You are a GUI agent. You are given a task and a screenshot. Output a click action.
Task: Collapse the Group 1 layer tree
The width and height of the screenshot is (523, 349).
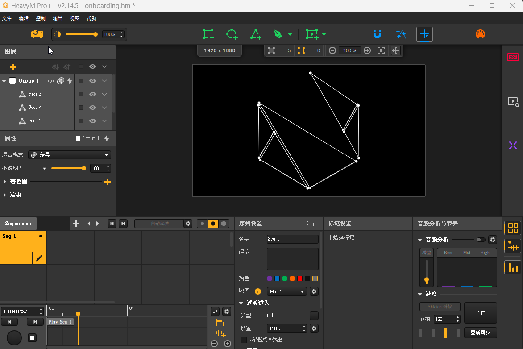[4, 81]
